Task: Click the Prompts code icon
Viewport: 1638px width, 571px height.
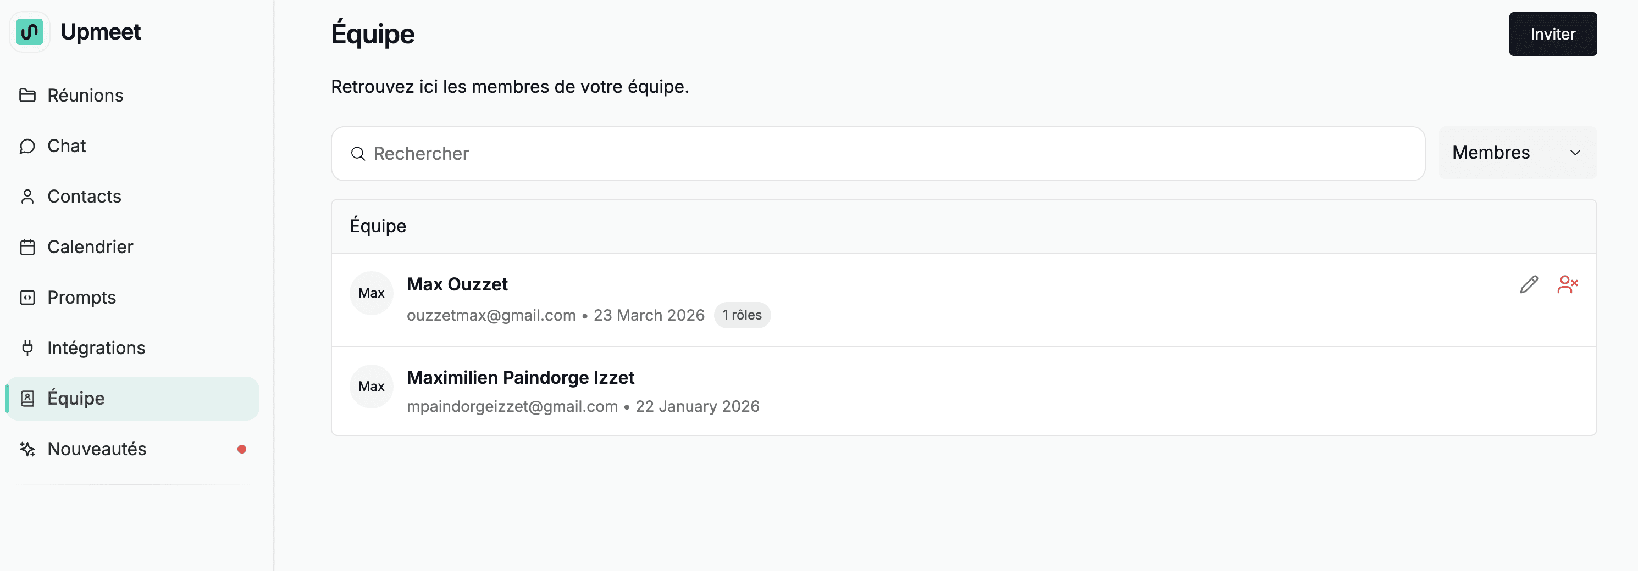Action: click(27, 297)
